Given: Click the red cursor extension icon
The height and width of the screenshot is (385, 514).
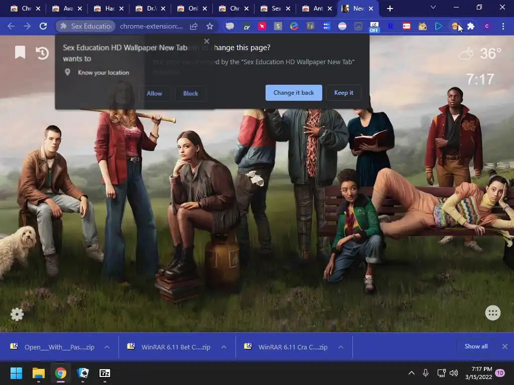Looking at the screenshot, I should pyautogui.click(x=262, y=26).
